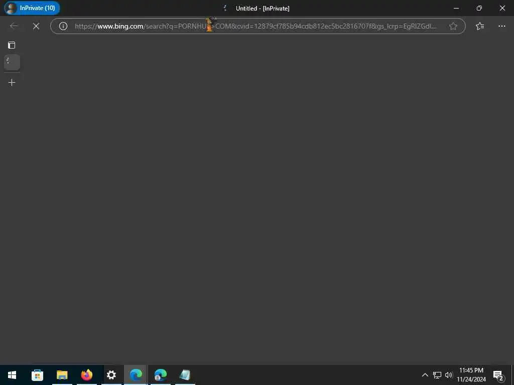This screenshot has height=385, width=514.
Task: Open second Edge icon in taskbar
Action: coord(161,375)
